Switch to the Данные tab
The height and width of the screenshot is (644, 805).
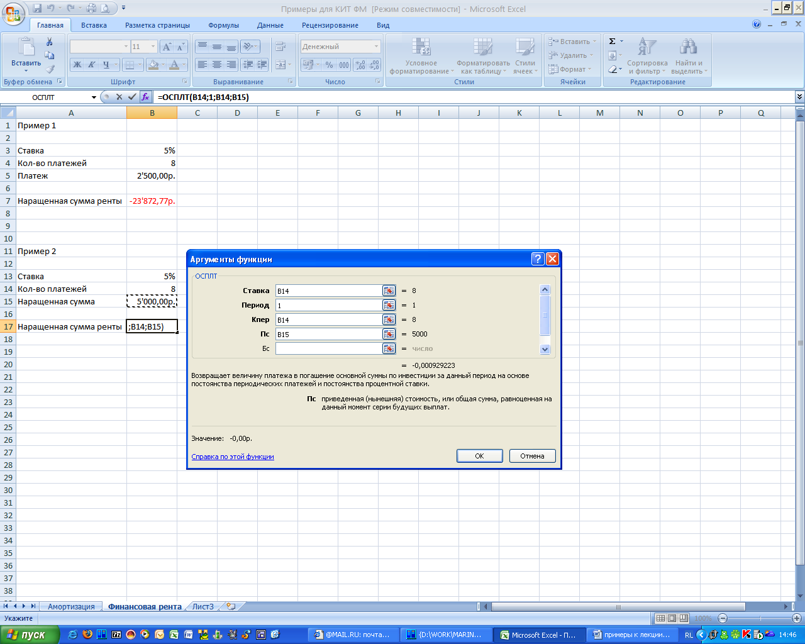(270, 25)
